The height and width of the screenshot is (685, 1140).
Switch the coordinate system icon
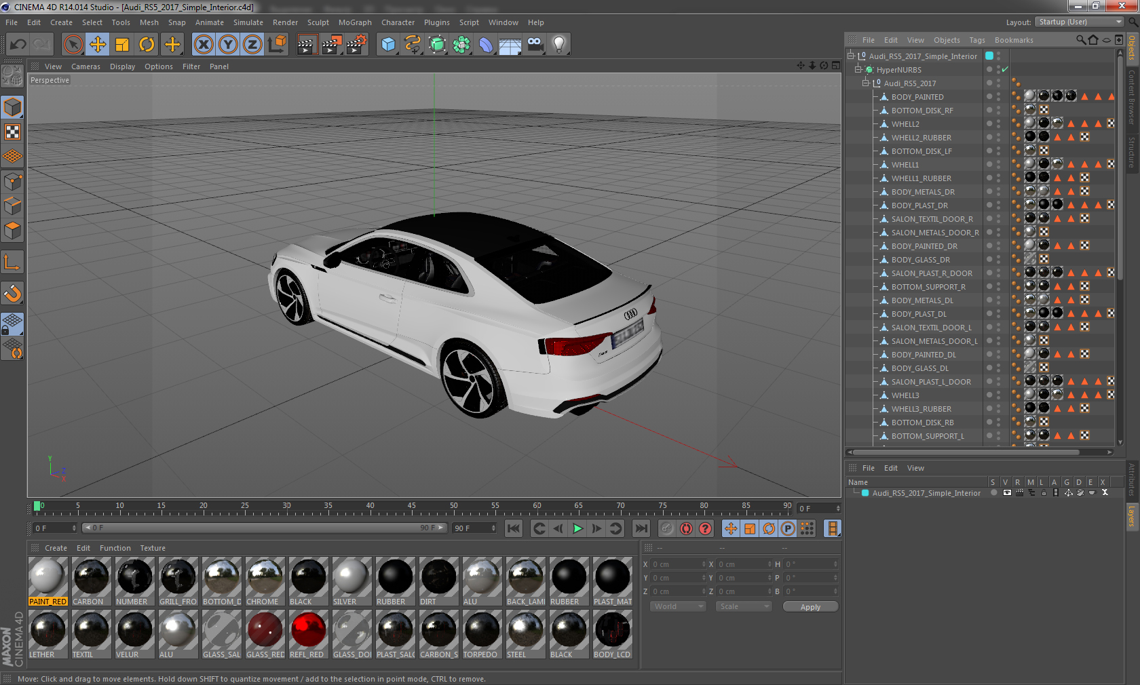277,45
